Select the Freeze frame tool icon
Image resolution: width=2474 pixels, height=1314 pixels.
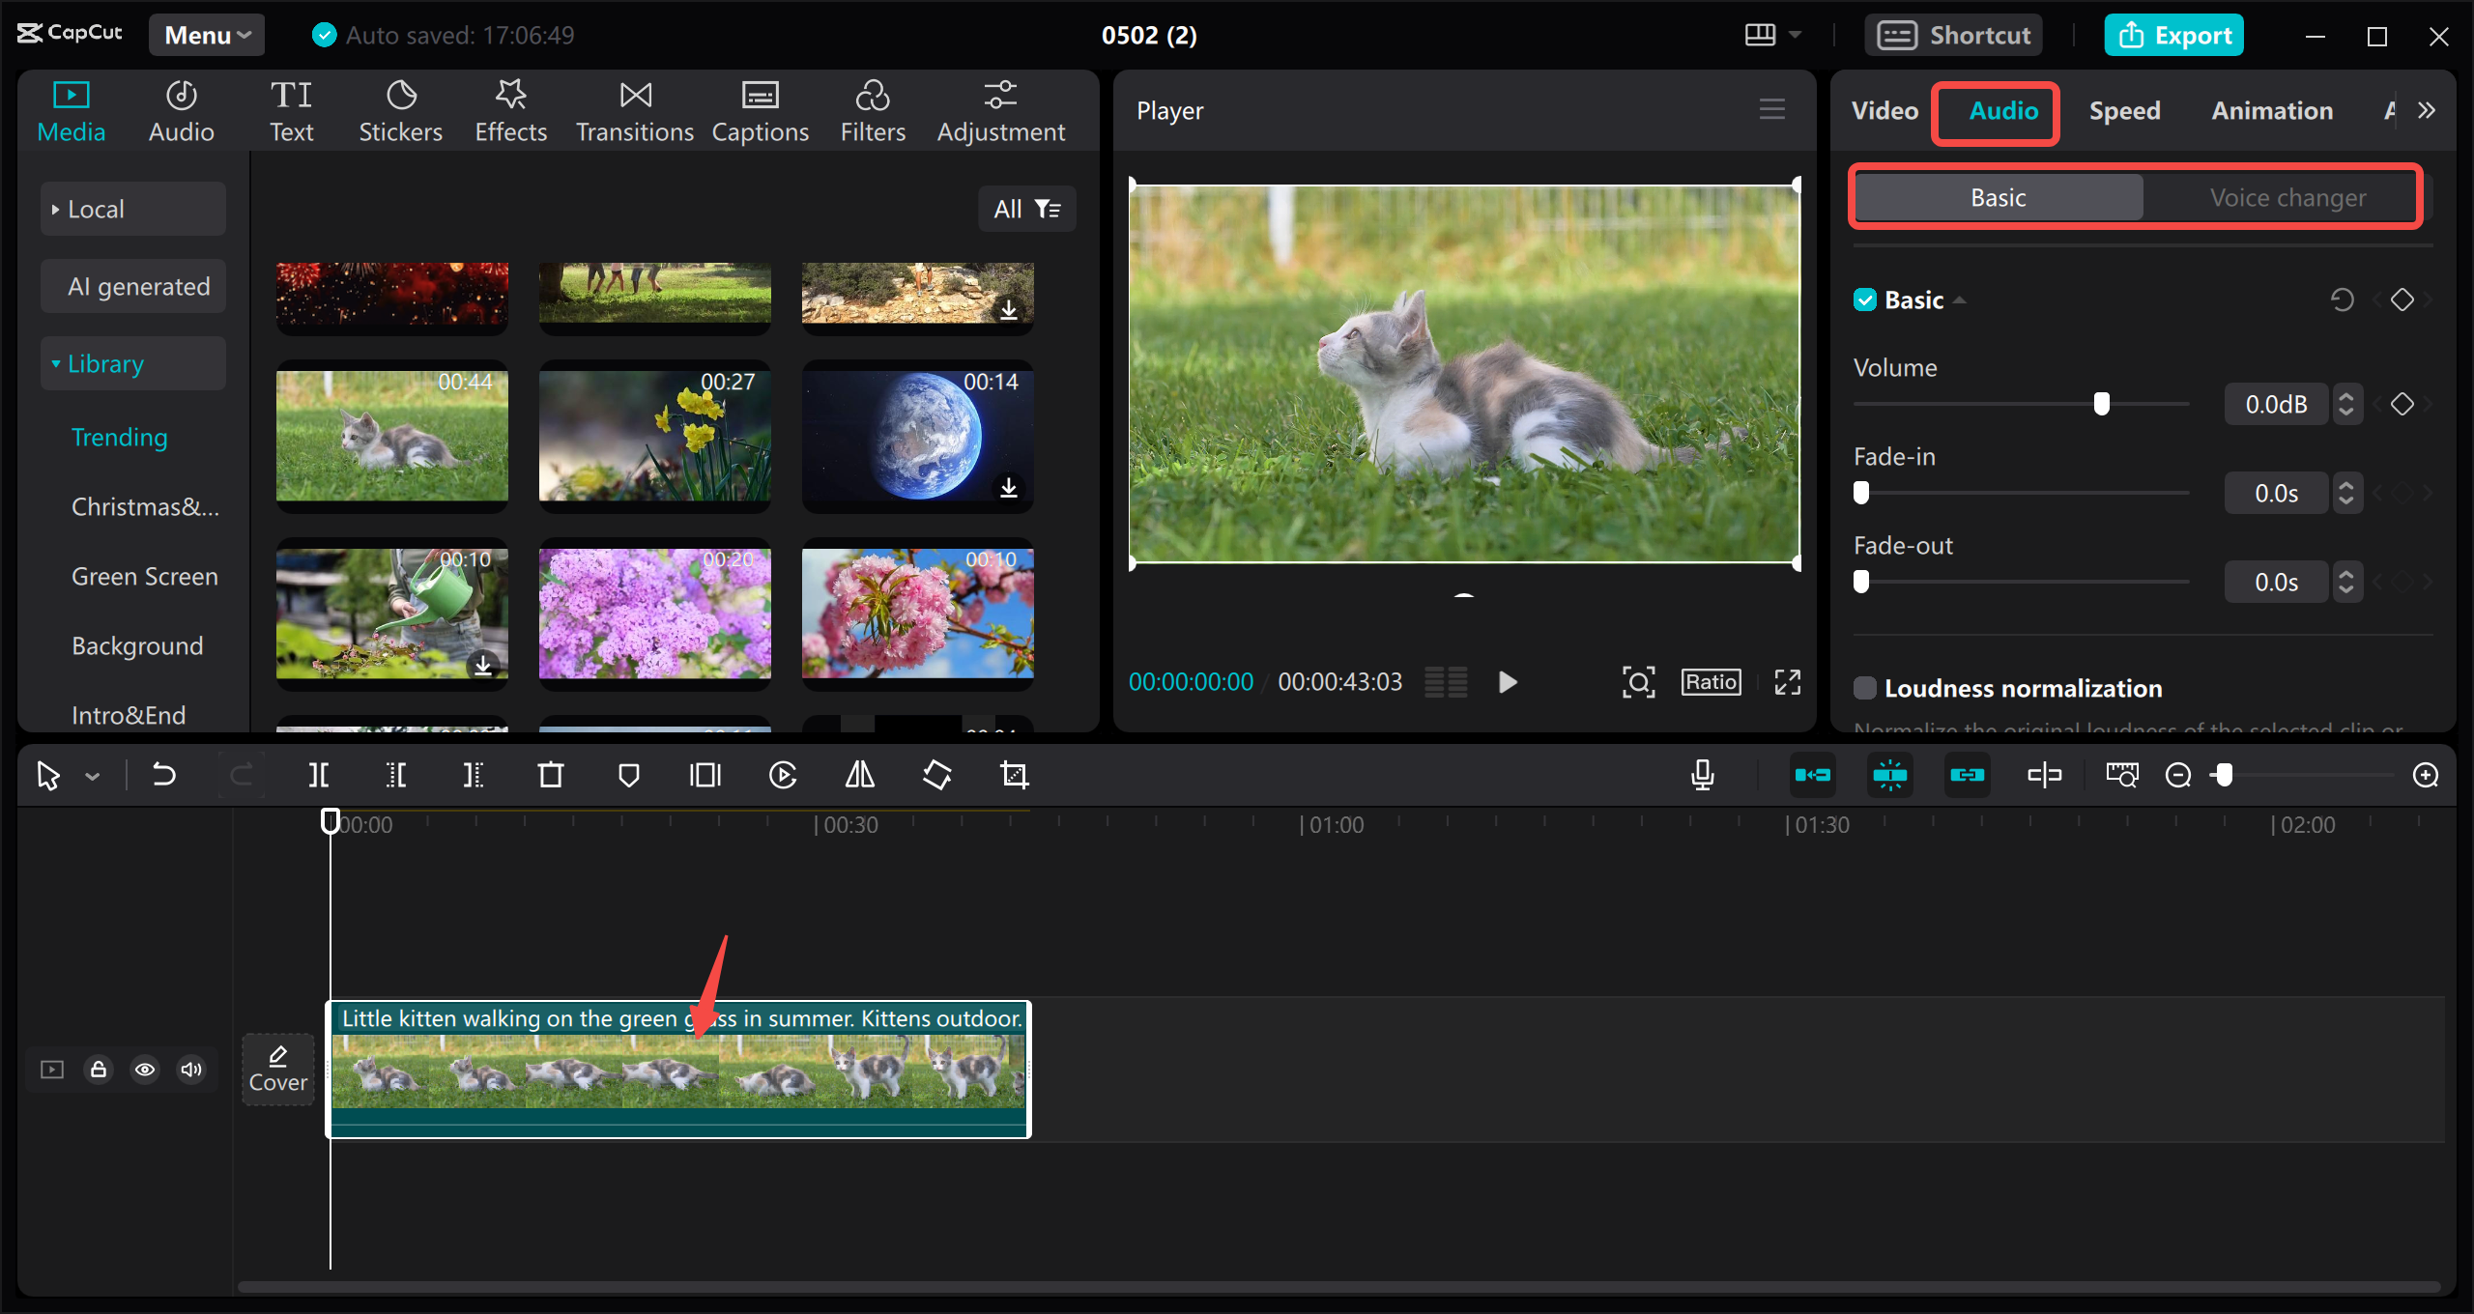[705, 776]
